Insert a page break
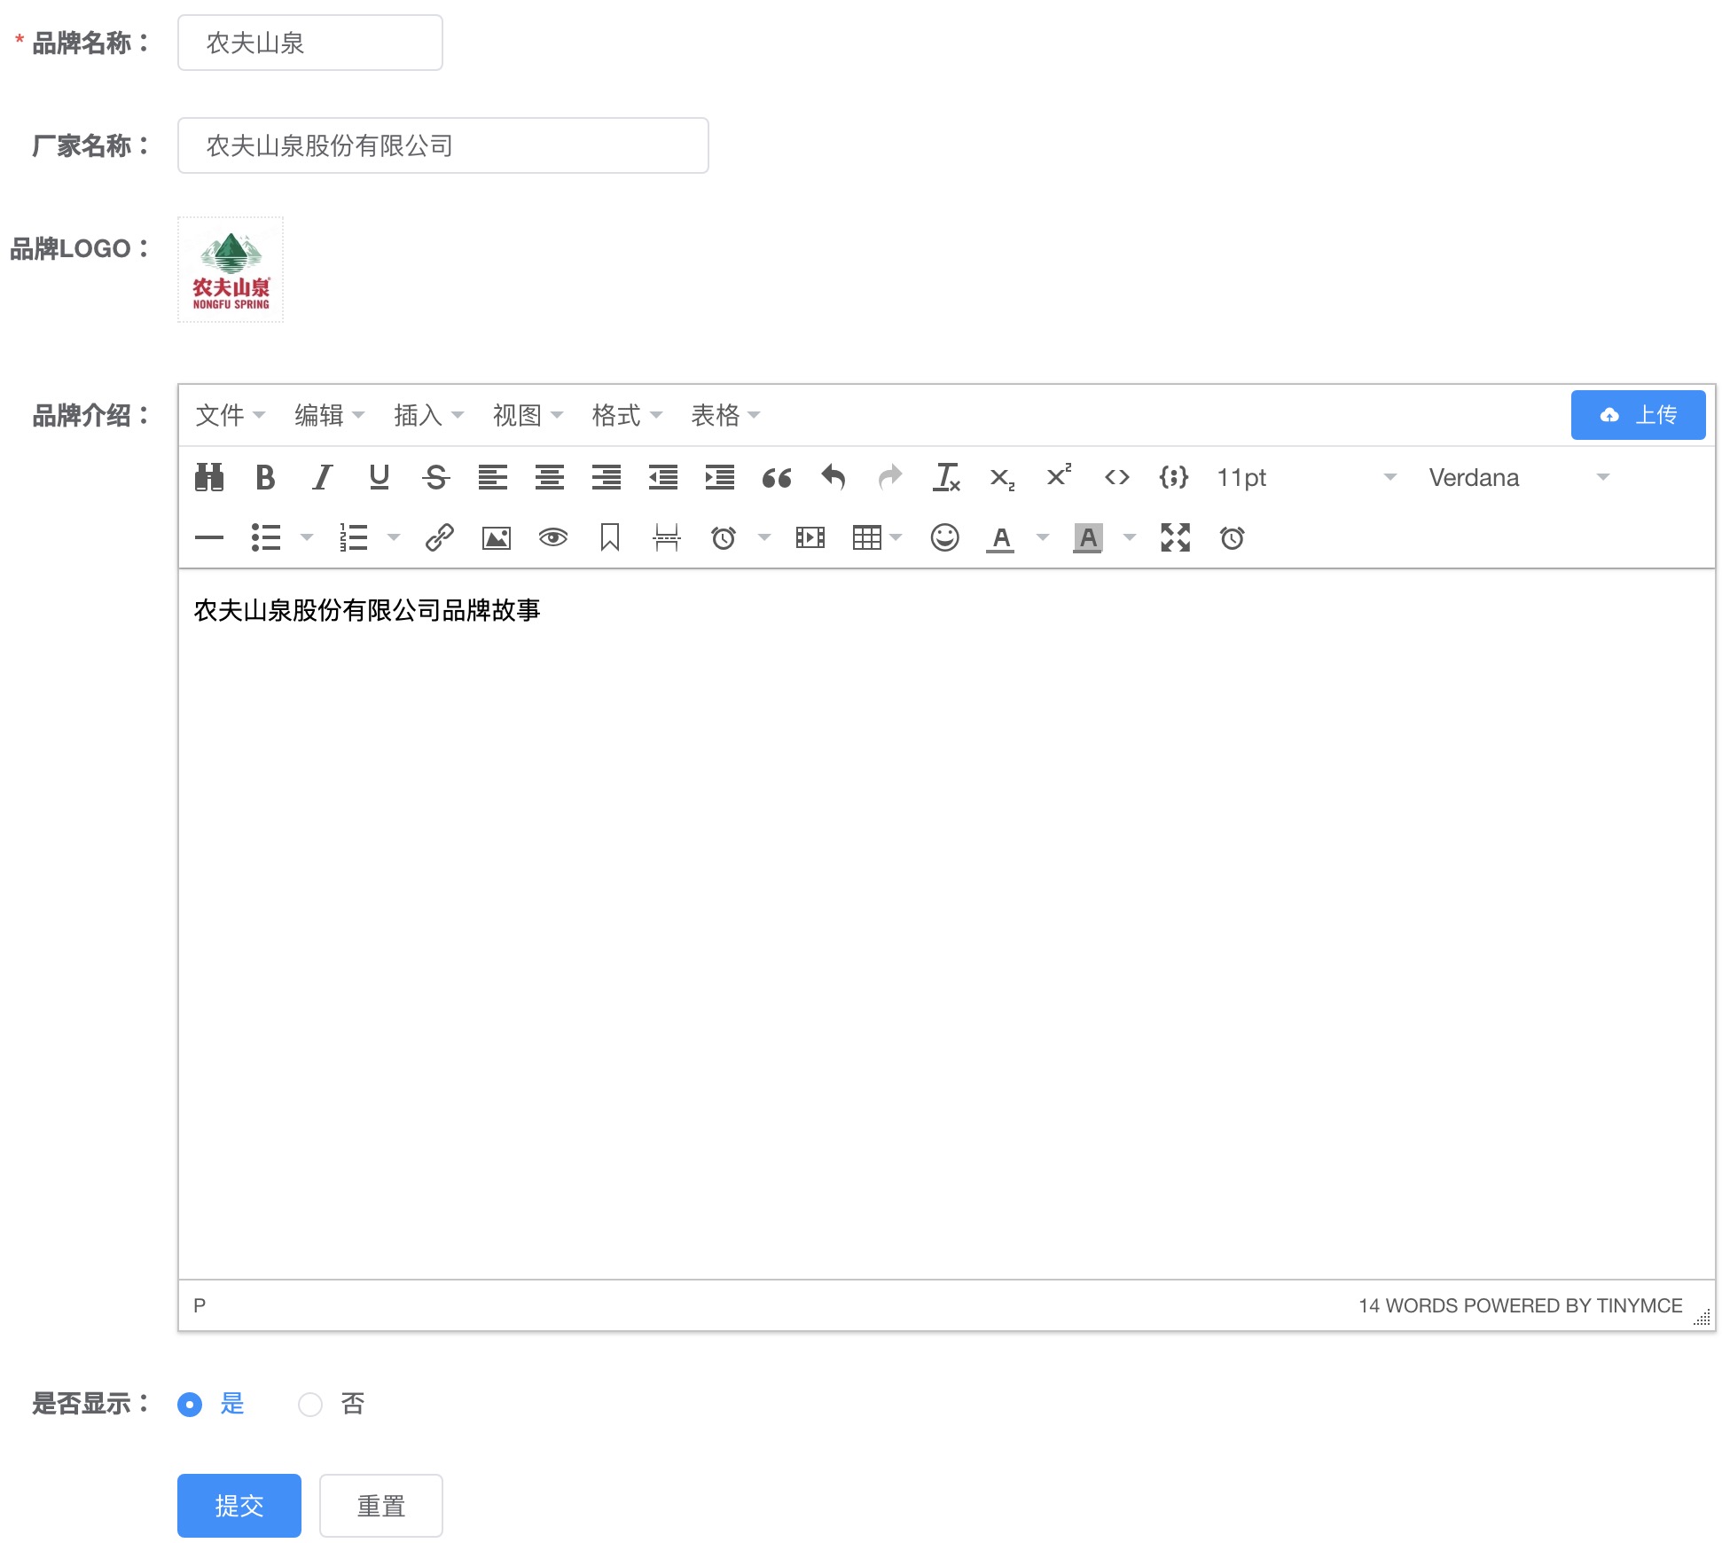This screenshot has width=1722, height=1543. tap(667, 537)
